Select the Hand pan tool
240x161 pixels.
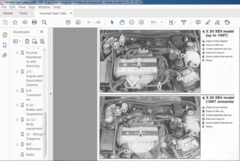[122, 23]
